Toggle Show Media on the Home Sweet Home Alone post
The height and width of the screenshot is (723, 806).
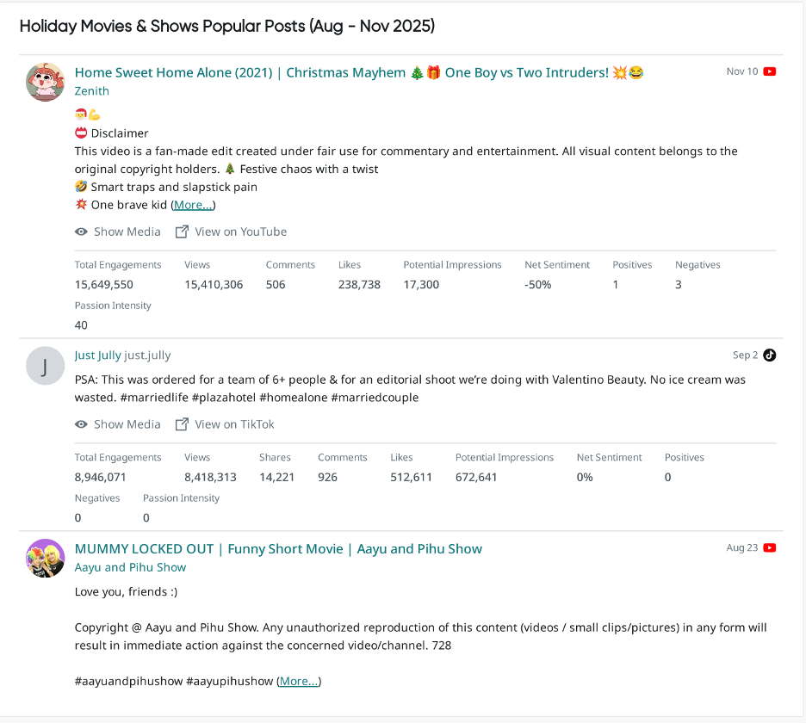tap(126, 232)
